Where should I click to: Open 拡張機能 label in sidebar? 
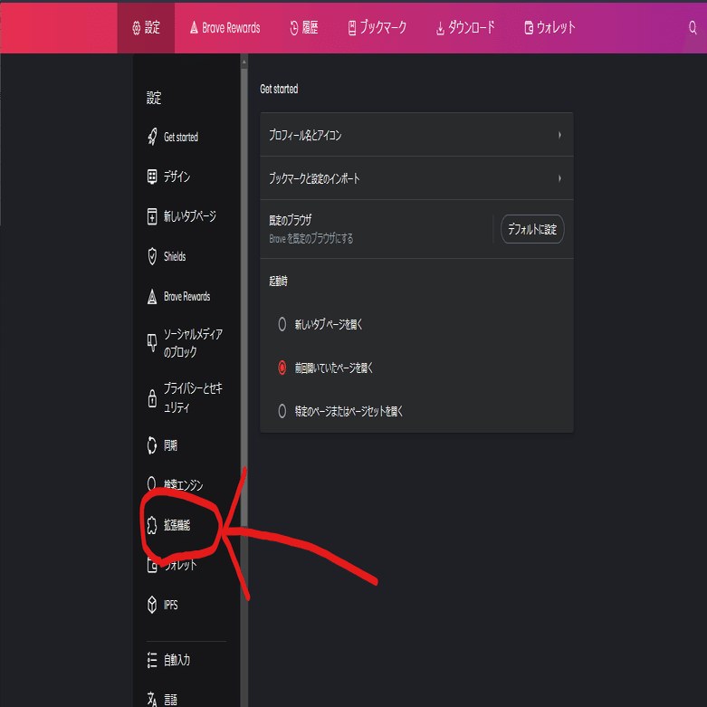tap(177, 525)
